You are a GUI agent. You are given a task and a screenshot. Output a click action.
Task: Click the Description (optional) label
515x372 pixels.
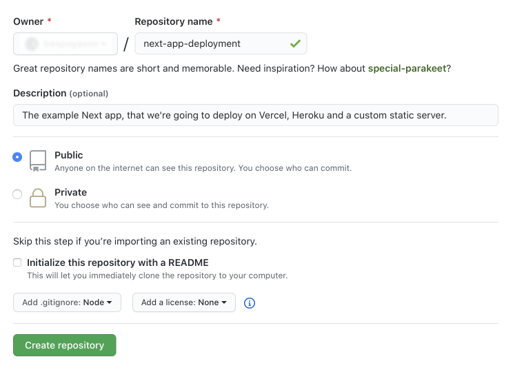(x=61, y=93)
